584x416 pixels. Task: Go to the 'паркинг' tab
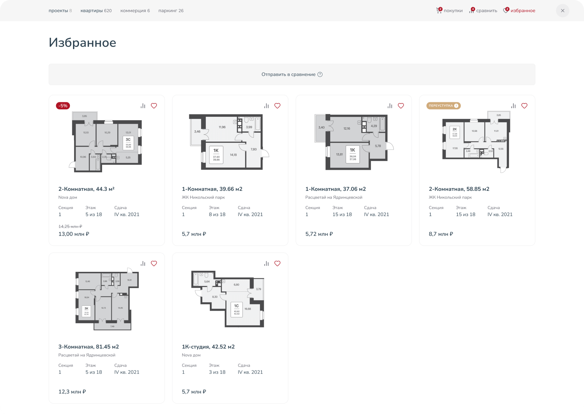[x=171, y=10]
